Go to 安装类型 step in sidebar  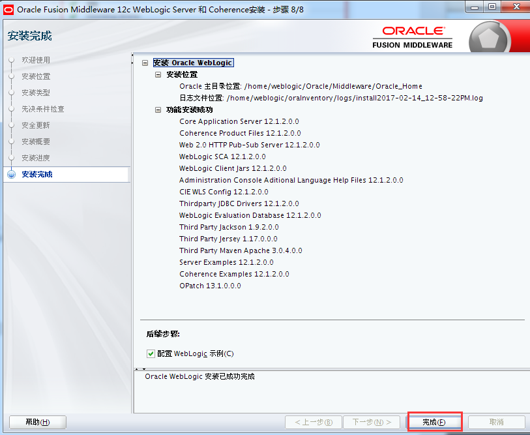(x=36, y=93)
